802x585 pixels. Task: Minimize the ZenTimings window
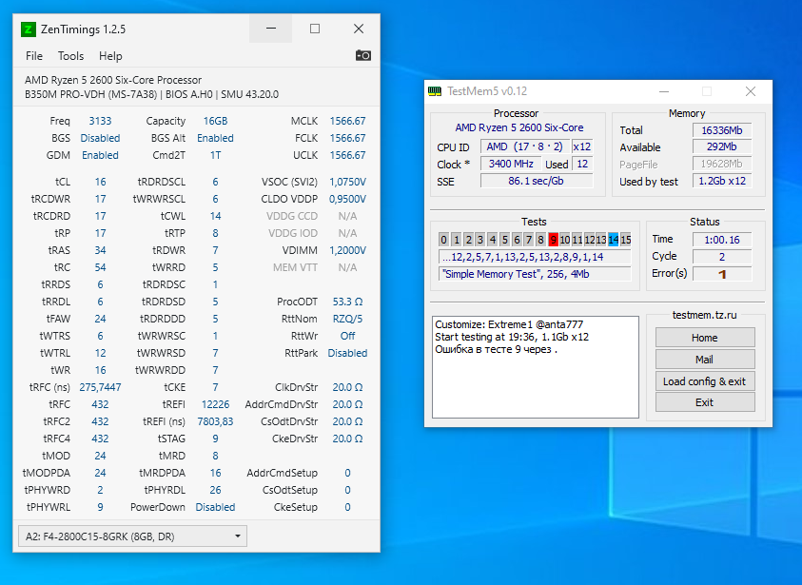click(x=271, y=29)
